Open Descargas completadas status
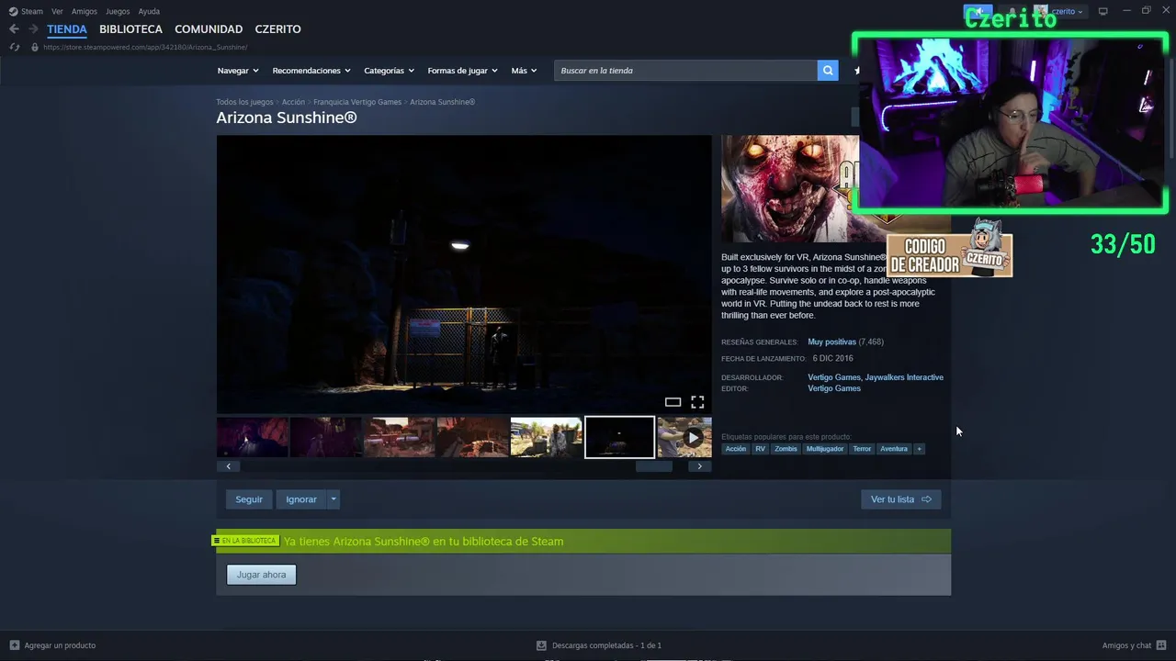This screenshot has width=1176, height=661. pos(599,645)
